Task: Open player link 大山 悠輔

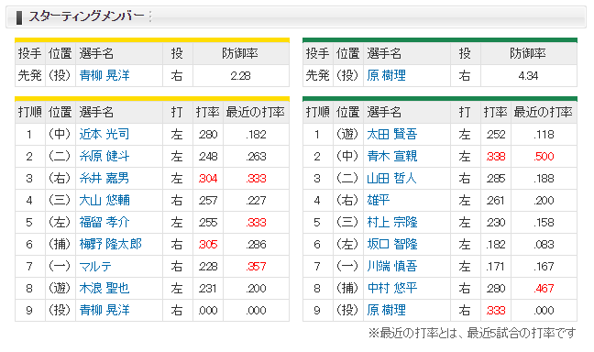Action: tap(104, 200)
